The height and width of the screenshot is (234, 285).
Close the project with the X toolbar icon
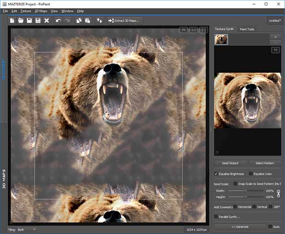pyautogui.click(x=47, y=21)
